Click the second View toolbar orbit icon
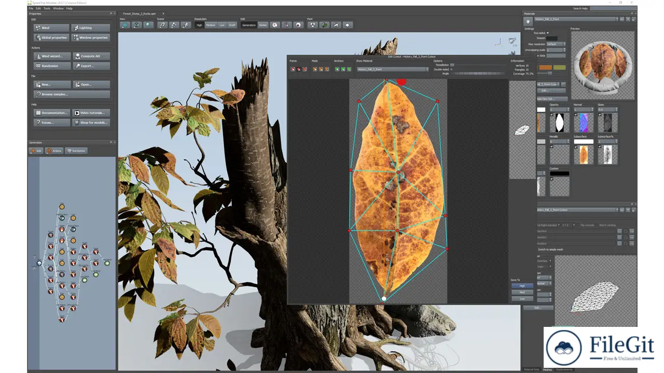664x373 pixels. click(137, 25)
